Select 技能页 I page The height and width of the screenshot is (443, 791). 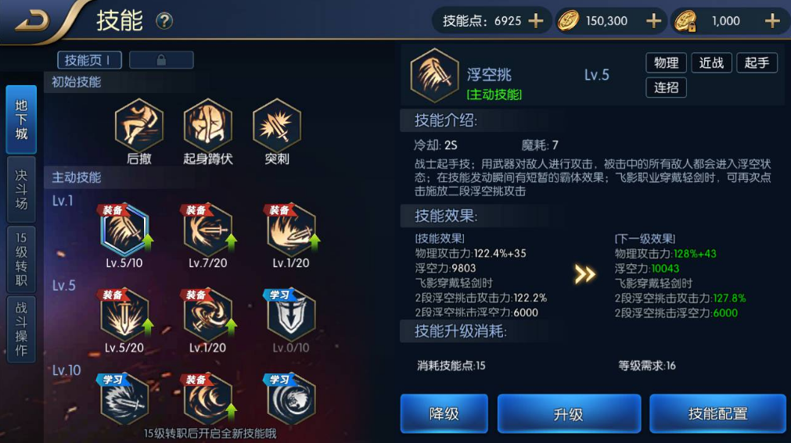pyautogui.click(x=89, y=60)
